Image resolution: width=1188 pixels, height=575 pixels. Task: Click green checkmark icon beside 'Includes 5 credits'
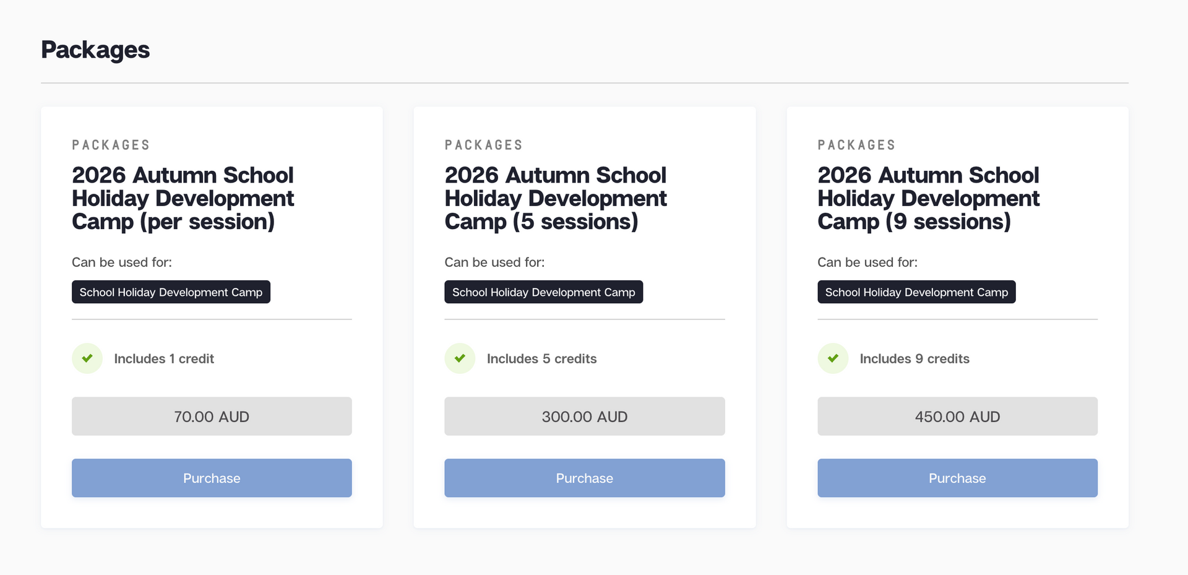(x=460, y=358)
